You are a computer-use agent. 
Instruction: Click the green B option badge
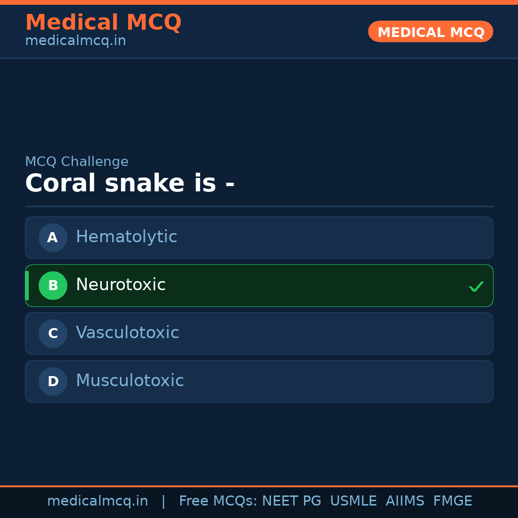(53, 285)
